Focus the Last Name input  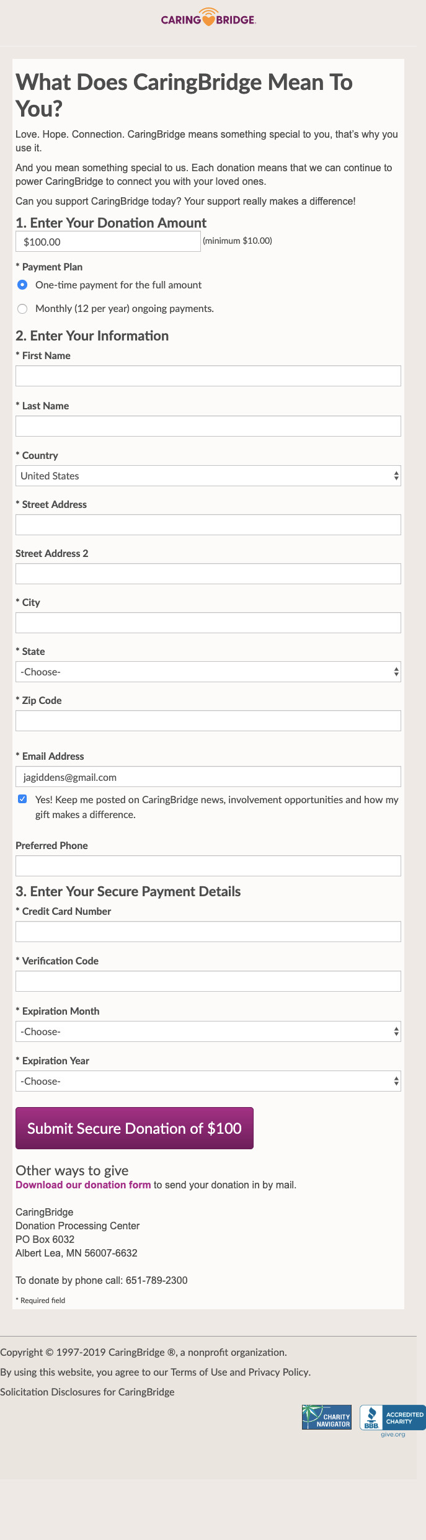(208, 426)
